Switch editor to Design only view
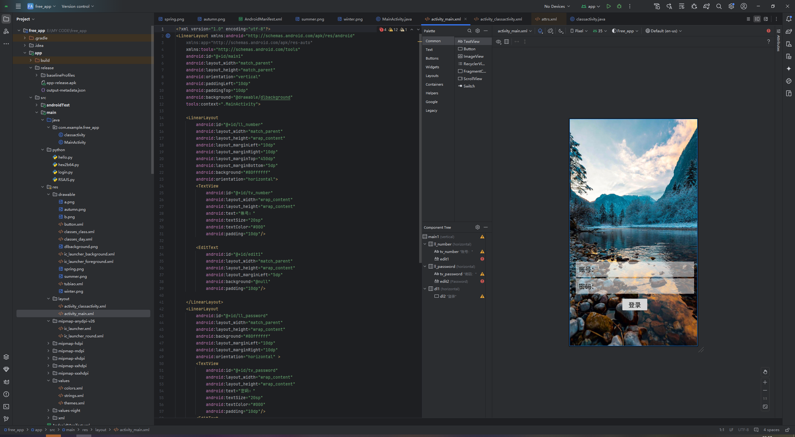The width and height of the screenshot is (795, 437). click(x=766, y=19)
